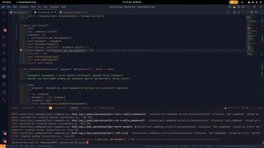Click the clock showing Fri 23 Jun

pyautogui.click(x=132, y=2)
